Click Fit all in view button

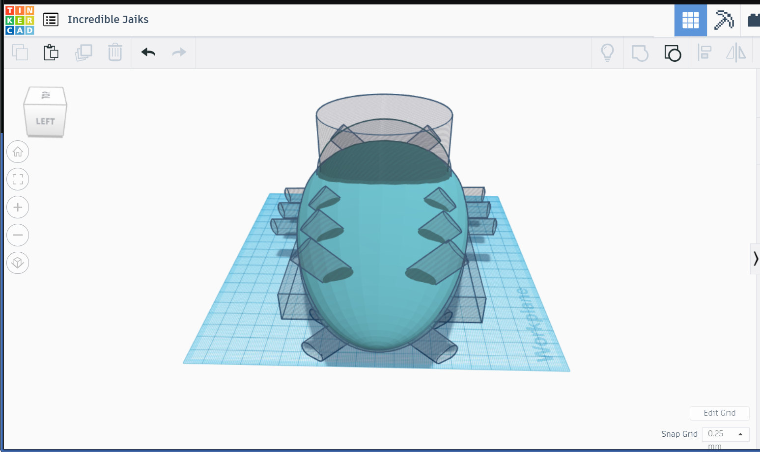tap(18, 179)
